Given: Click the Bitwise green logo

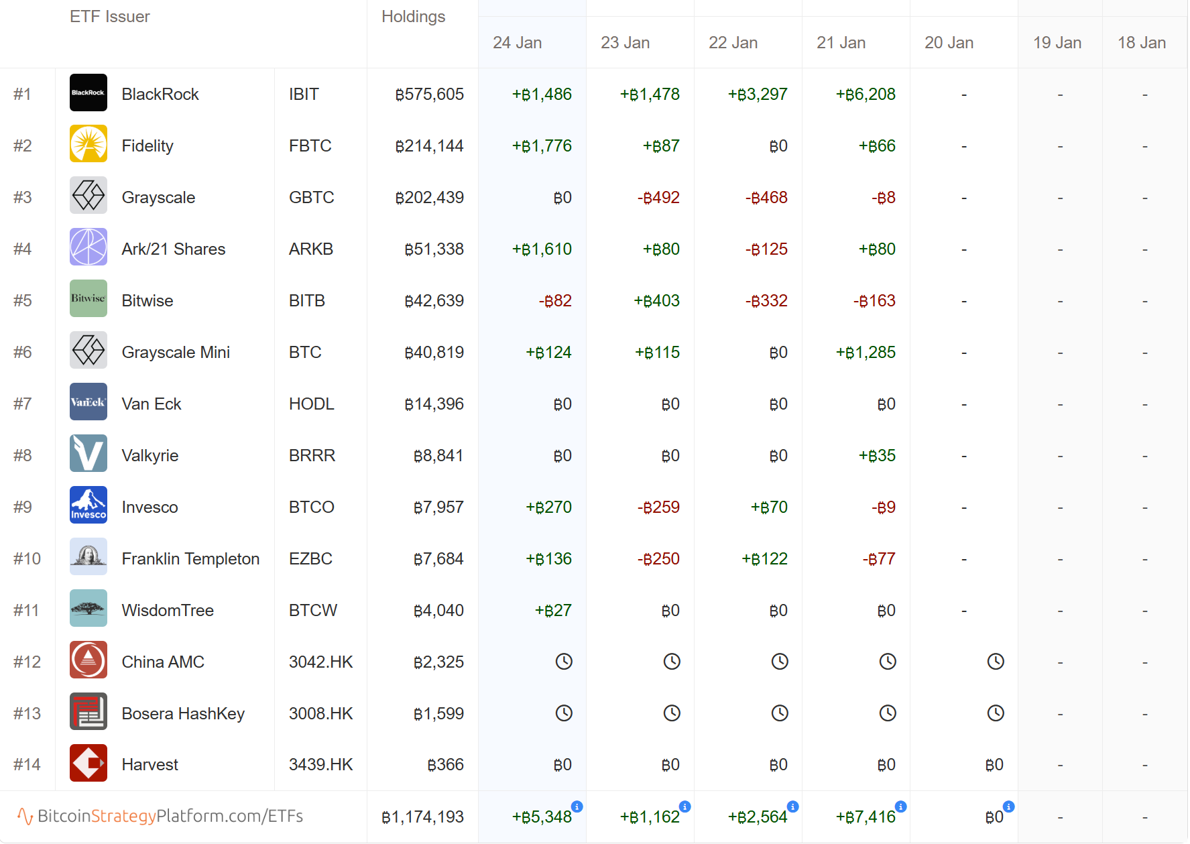Looking at the screenshot, I should tap(88, 298).
